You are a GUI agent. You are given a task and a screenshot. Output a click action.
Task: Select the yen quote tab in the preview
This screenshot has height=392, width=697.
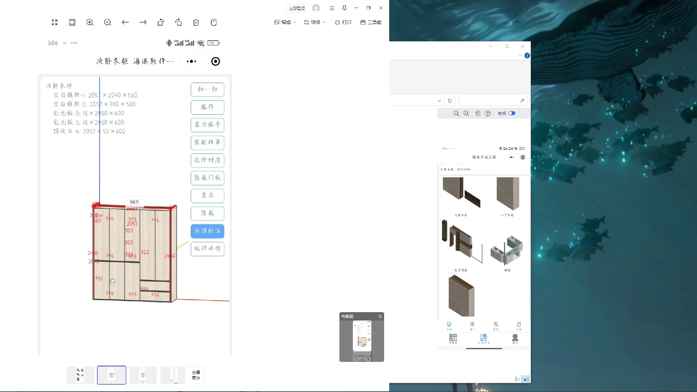(x=472, y=326)
